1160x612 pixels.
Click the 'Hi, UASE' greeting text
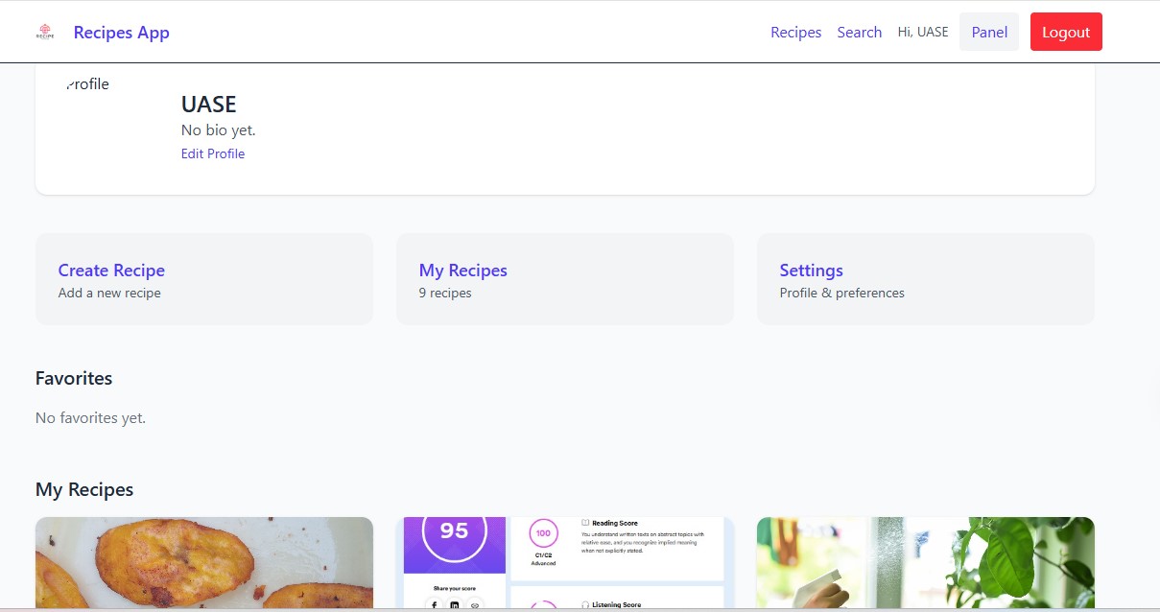pos(922,33)
